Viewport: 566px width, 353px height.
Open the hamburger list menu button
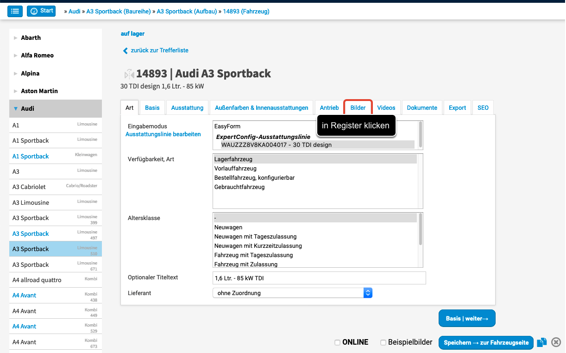click(x=15, y=11)
